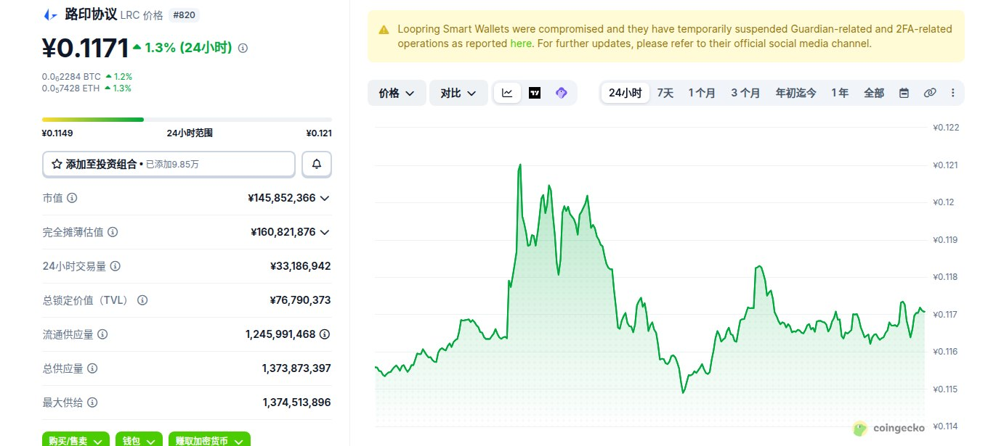Click the copy chart link icon
The width and height of the screenshot is (988, 446).
[x=929, y=93]
